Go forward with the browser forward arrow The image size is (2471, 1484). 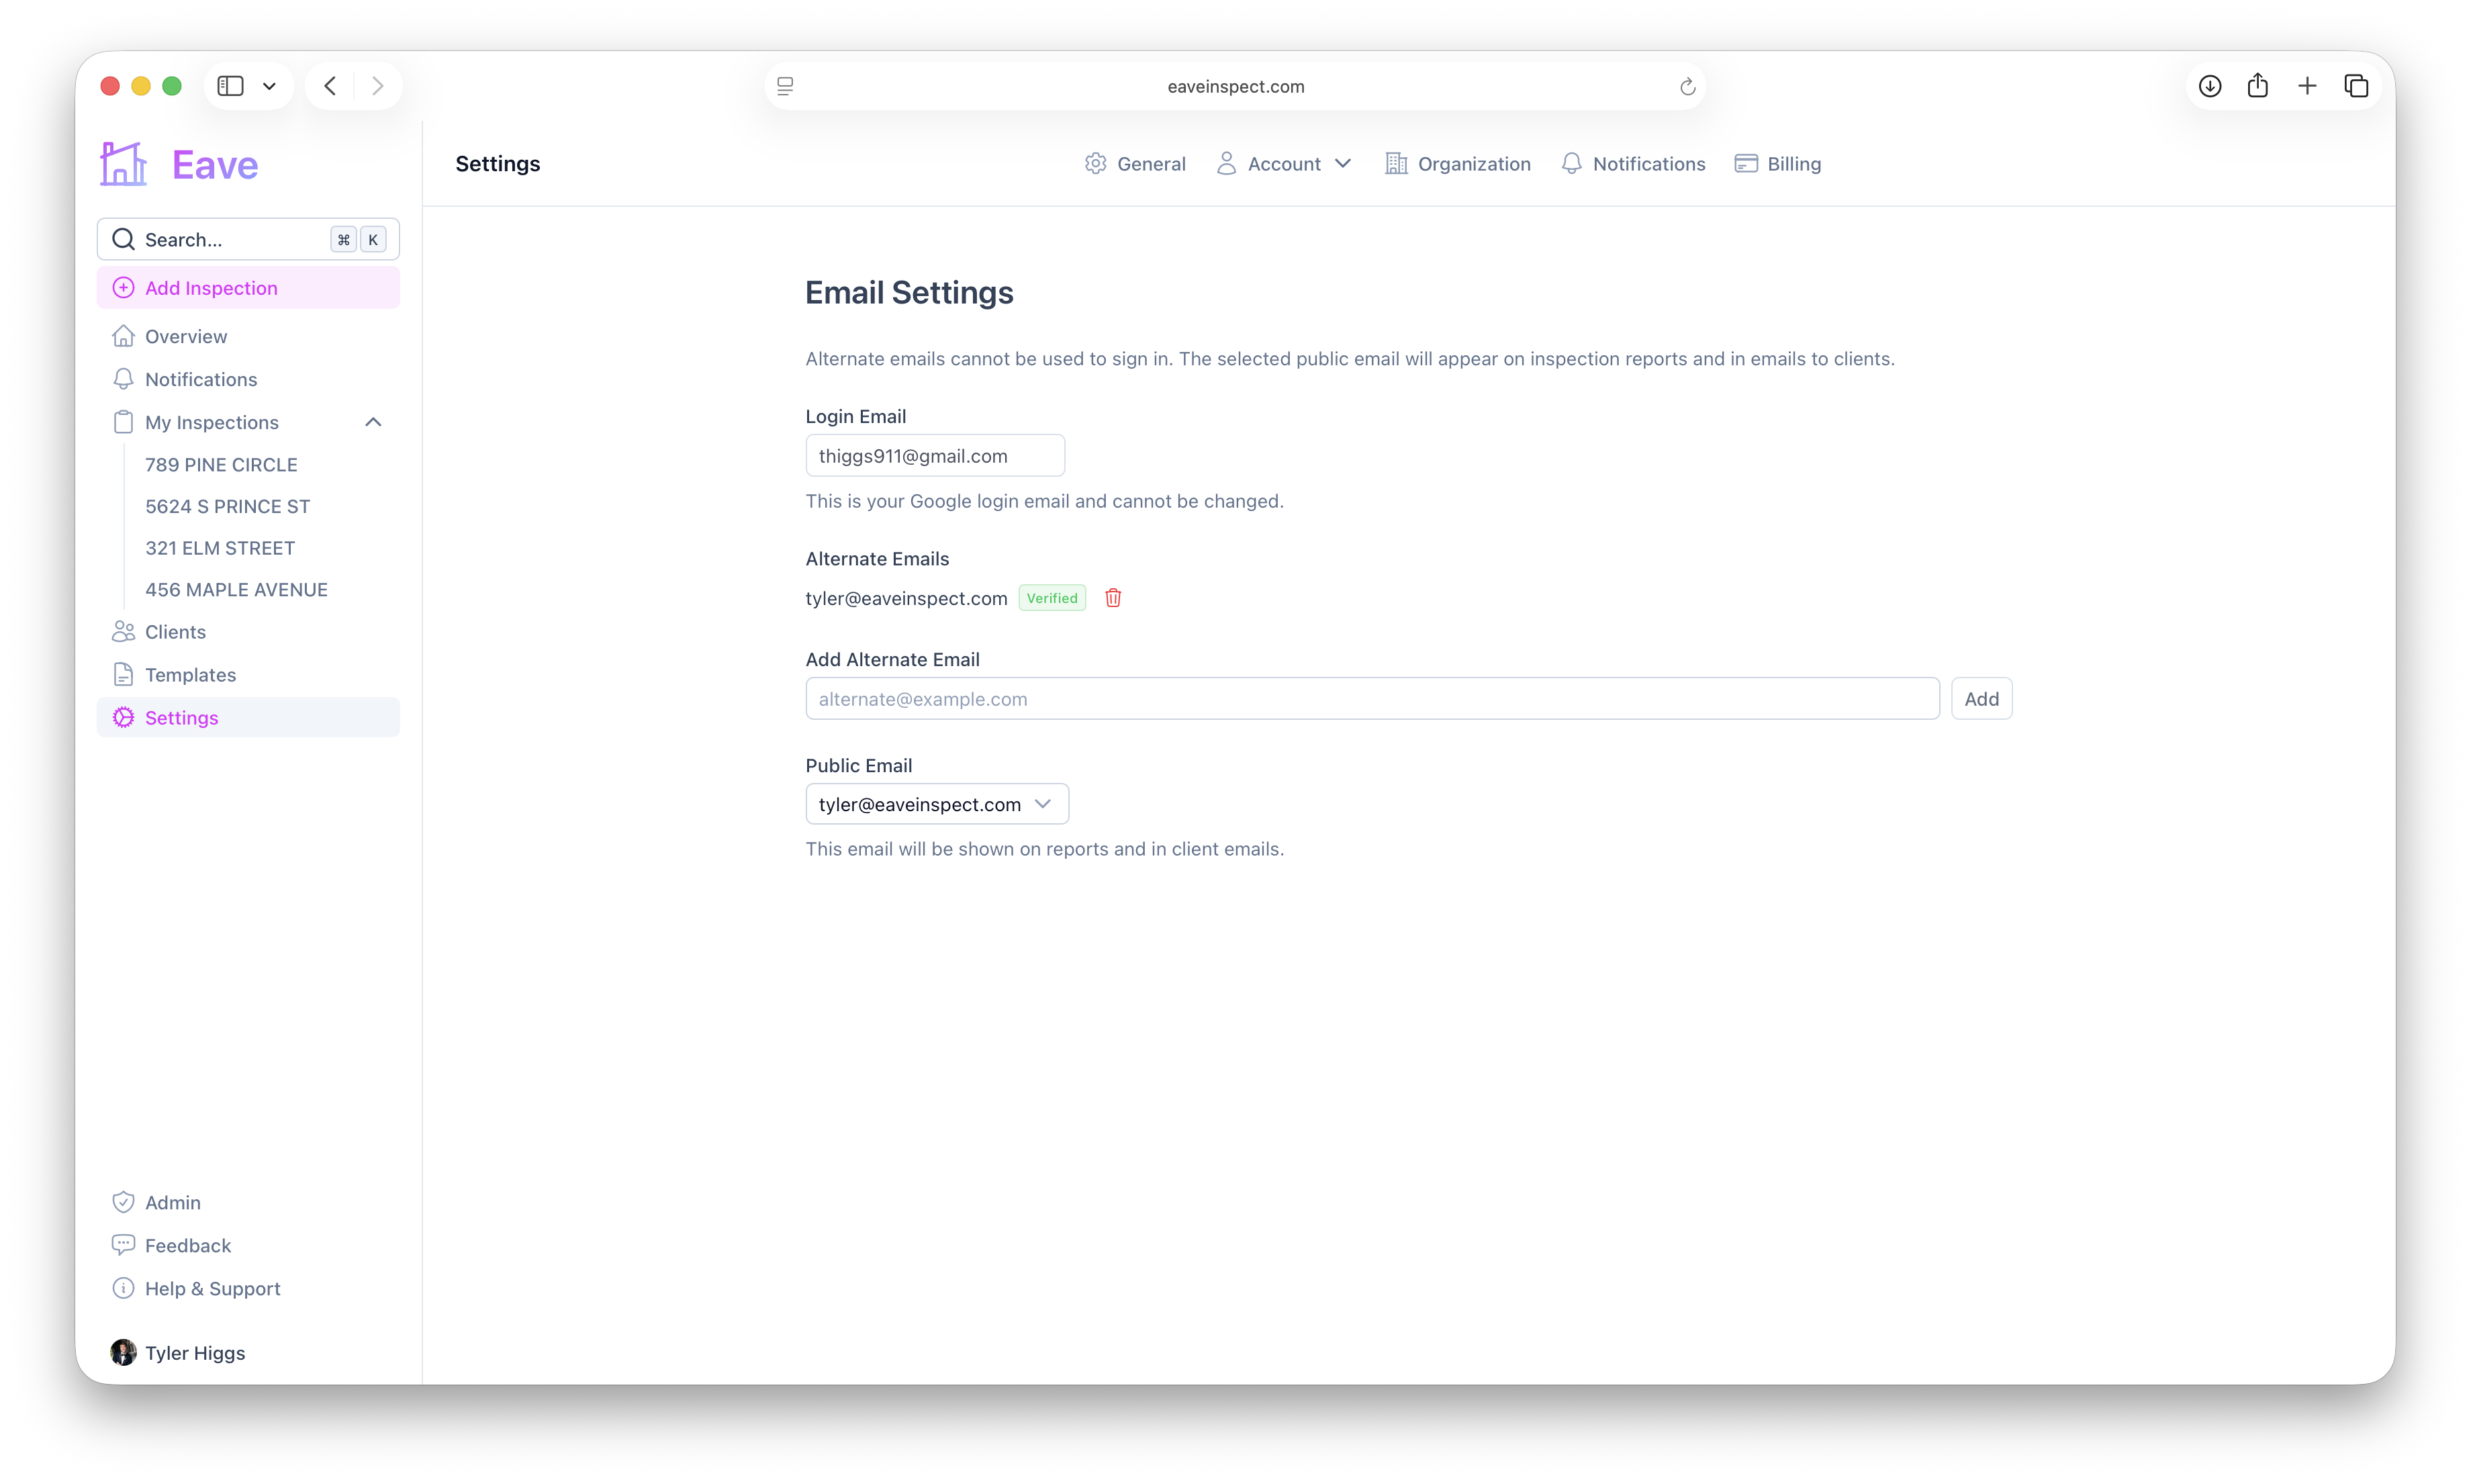[x=377, y=86]
